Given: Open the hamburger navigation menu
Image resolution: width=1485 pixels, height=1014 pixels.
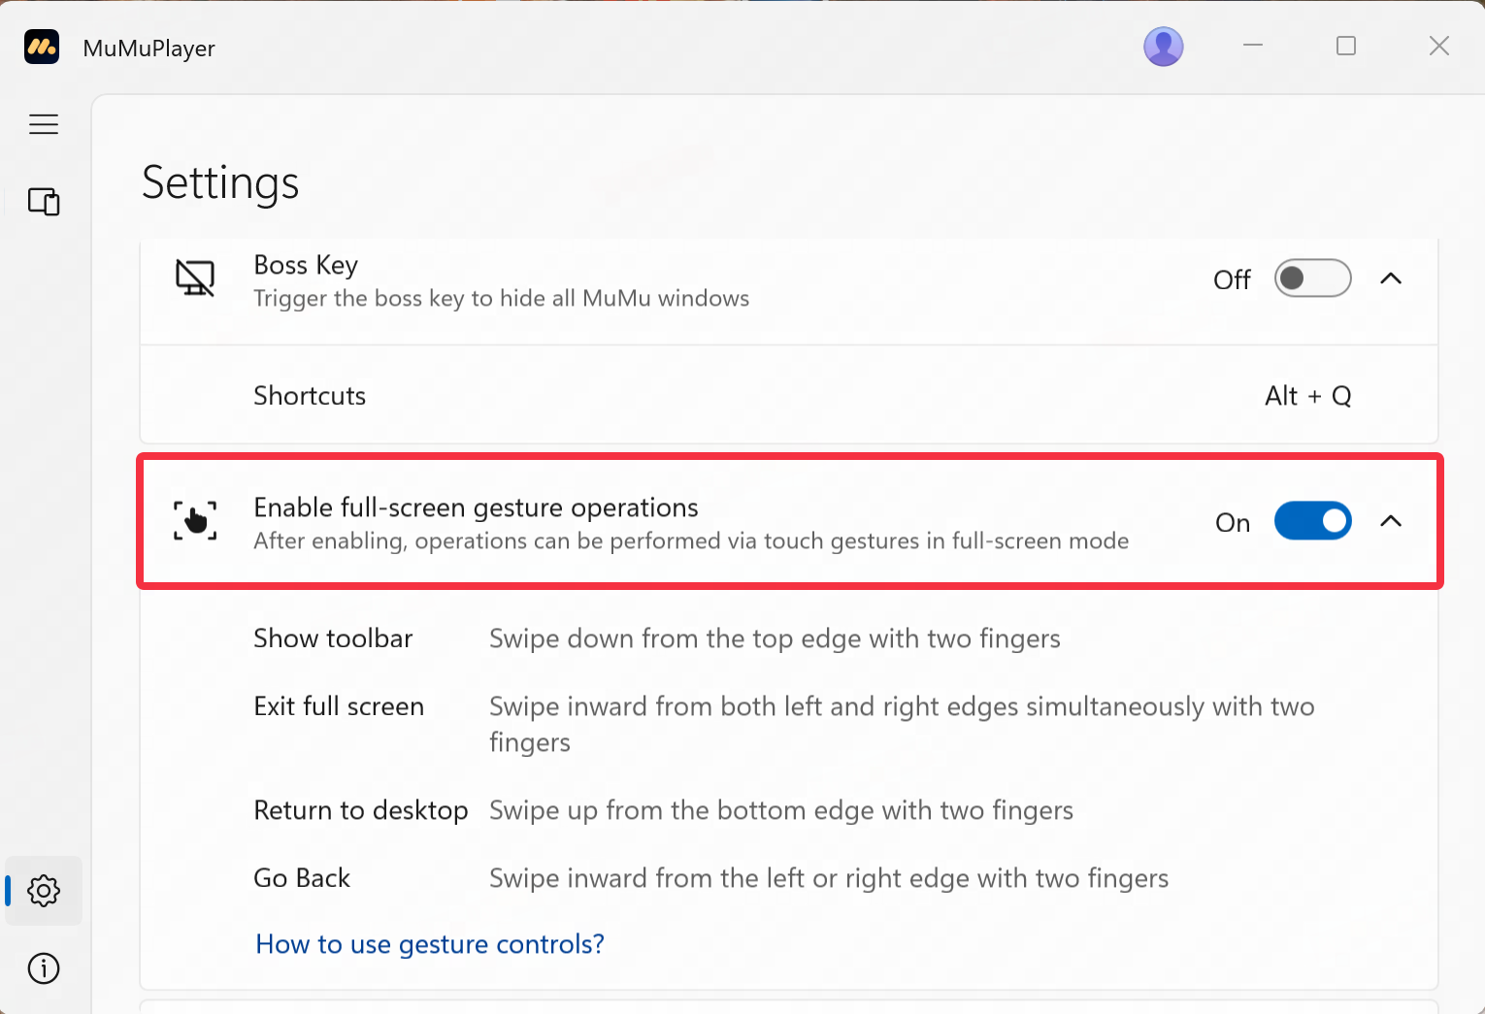Looking at the screenshot, I should pos(44,124).
